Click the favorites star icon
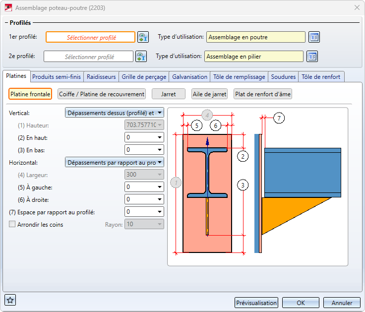Viewport: 365px width, 312px height. coord(10,300)
